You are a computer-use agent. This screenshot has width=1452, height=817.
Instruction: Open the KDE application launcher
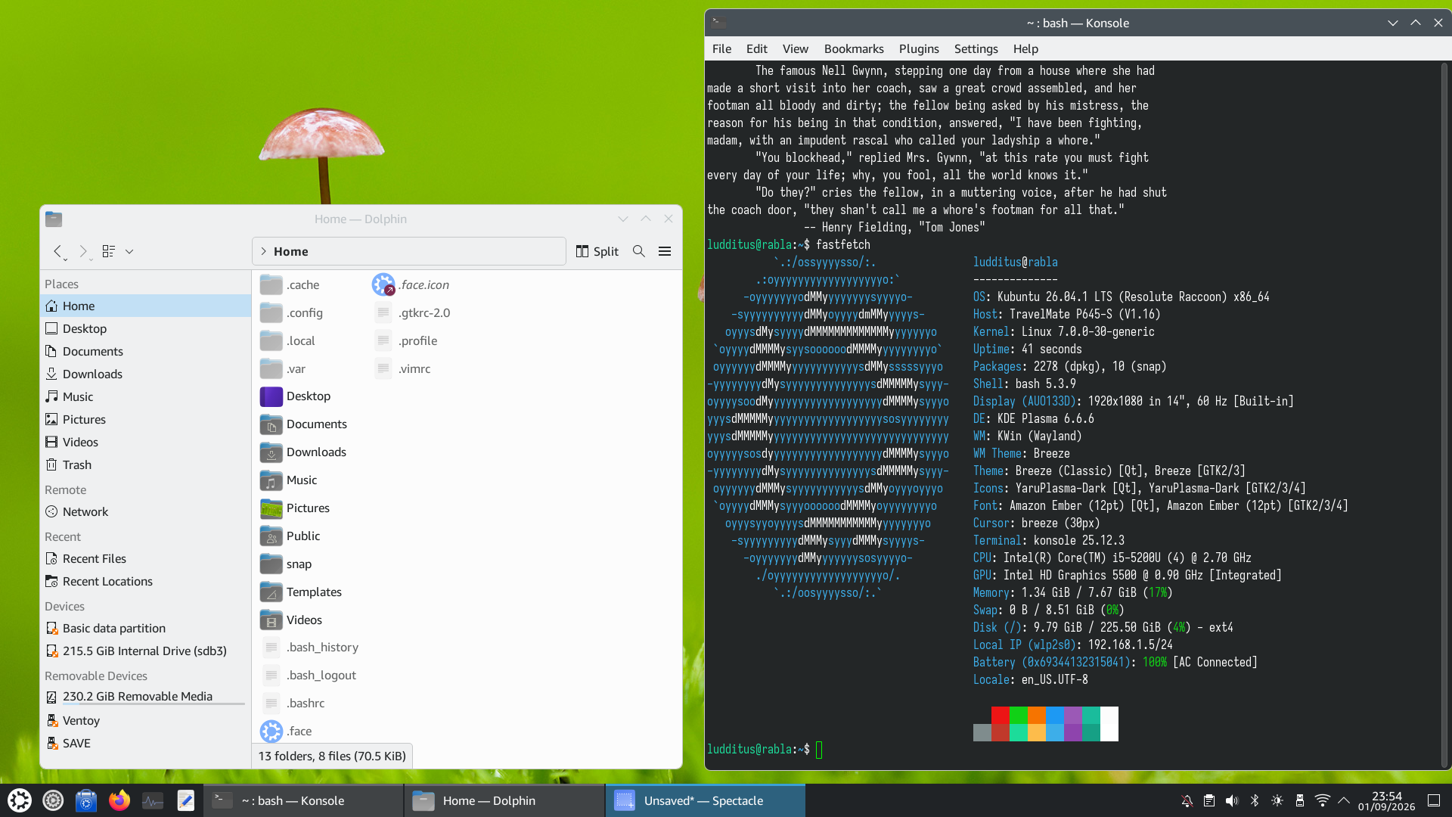20,800
